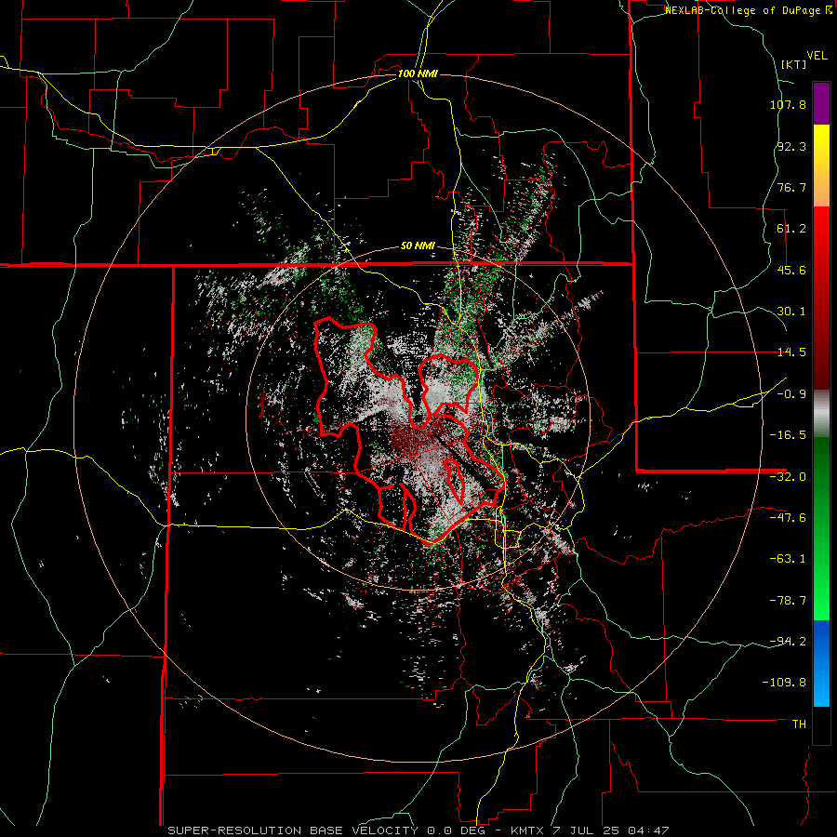The image size is (837, 837).
Task: Click the 107.8 velocity scale value
Action: (x=788, y=104)
